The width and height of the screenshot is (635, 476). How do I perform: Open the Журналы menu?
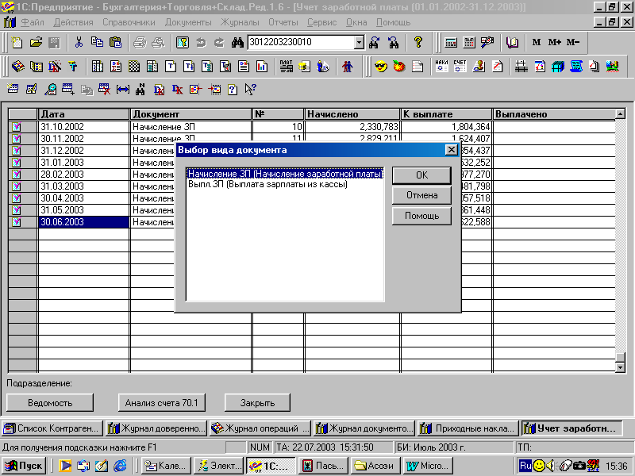[x=241, y=22]
